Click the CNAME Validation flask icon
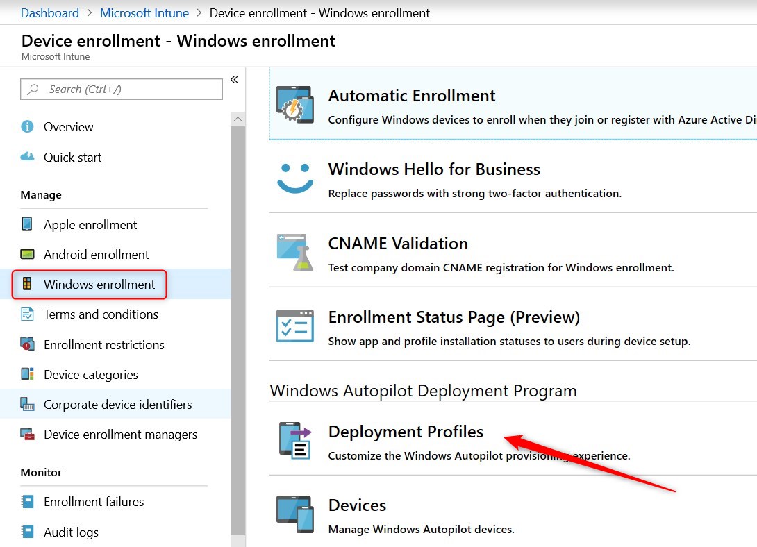This screenshot has width=757, height=547. 295,252
